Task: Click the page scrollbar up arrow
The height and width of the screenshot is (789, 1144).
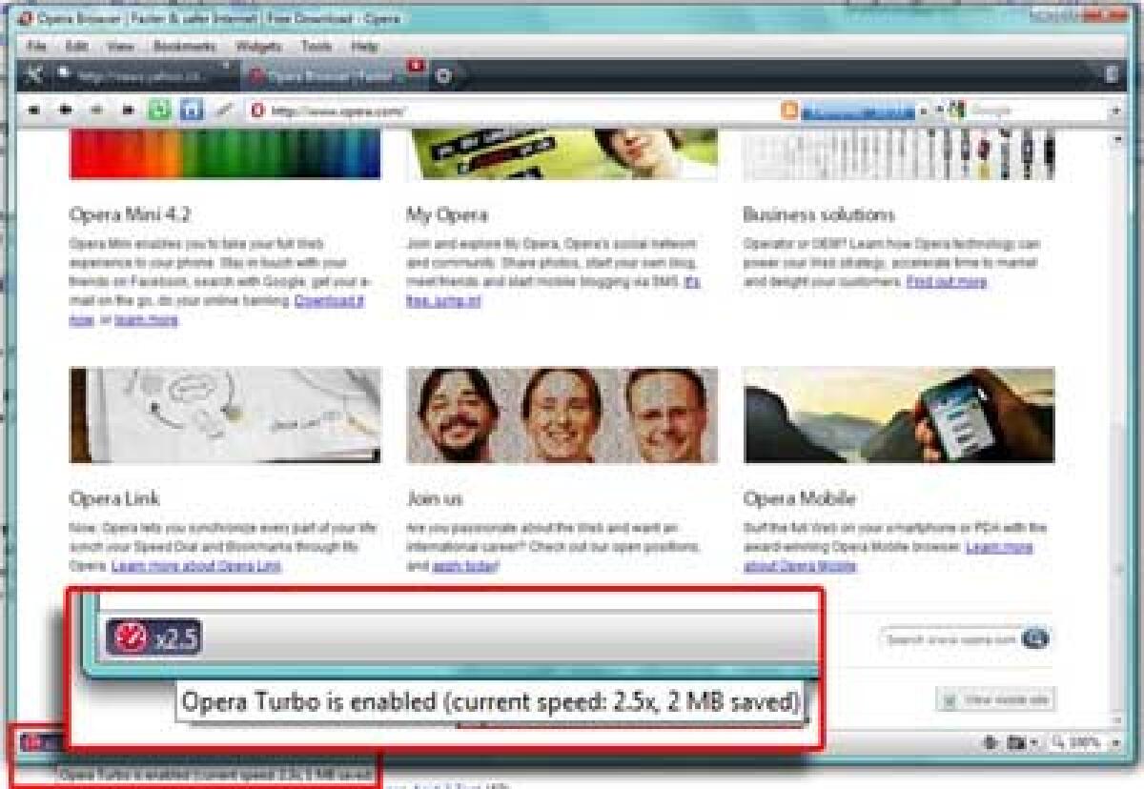Action: (x=1118, y=140)
